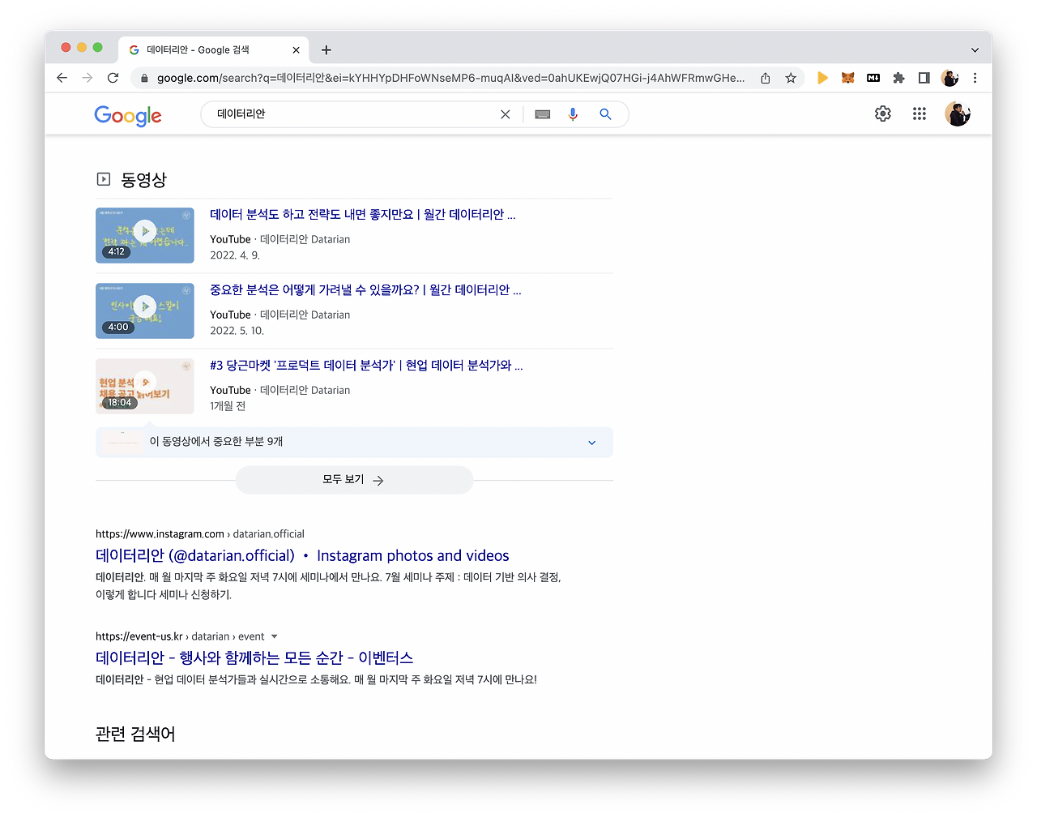Open the Chrome profile avatar in toolbar

pyautogui.click(x=950, y=78)
